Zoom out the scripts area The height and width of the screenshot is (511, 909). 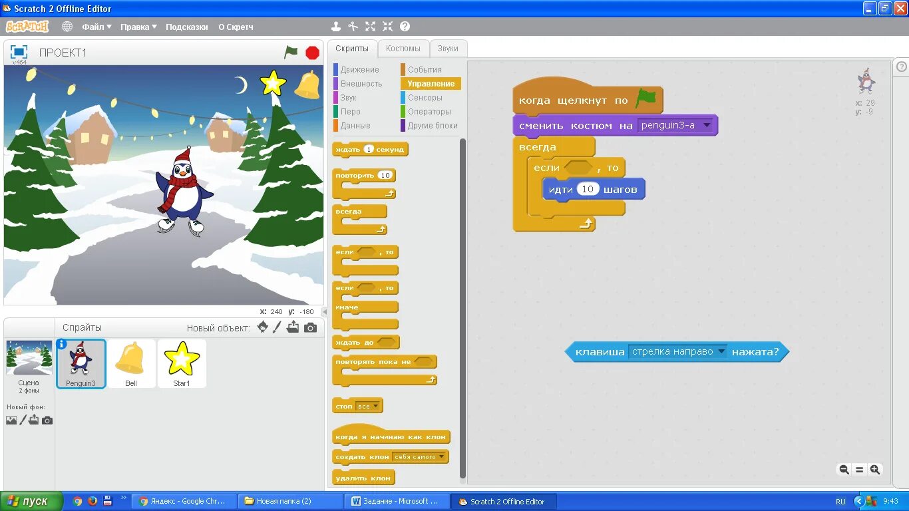[844, 470]
